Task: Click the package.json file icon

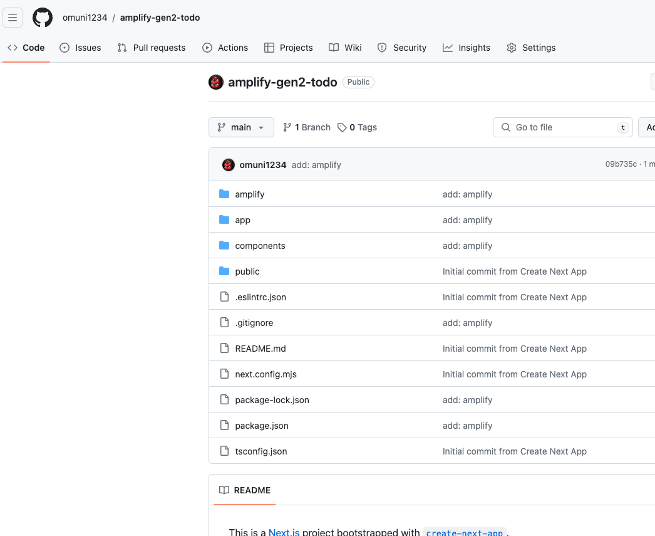Action: pyautogui.click(x=224, y=425)
